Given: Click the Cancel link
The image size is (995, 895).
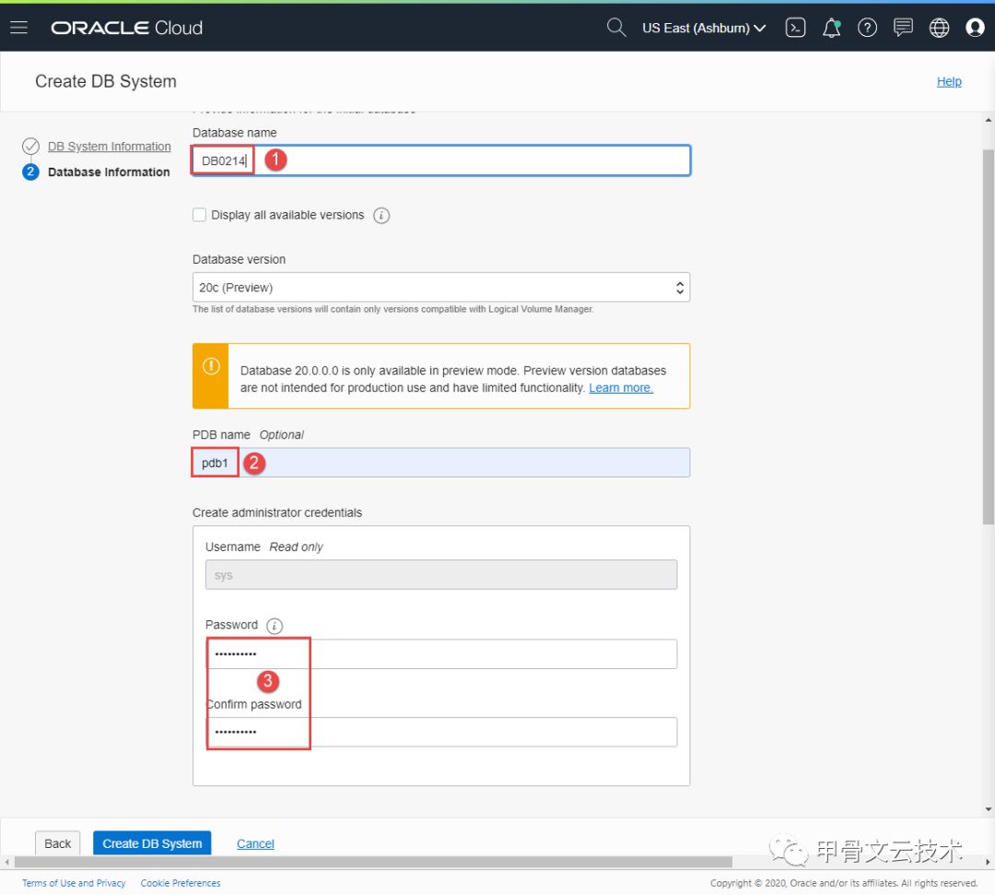Looking at the screenshot, I should point(255,843).
